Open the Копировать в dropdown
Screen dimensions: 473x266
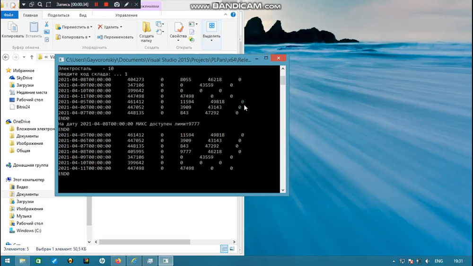point(73,37)
